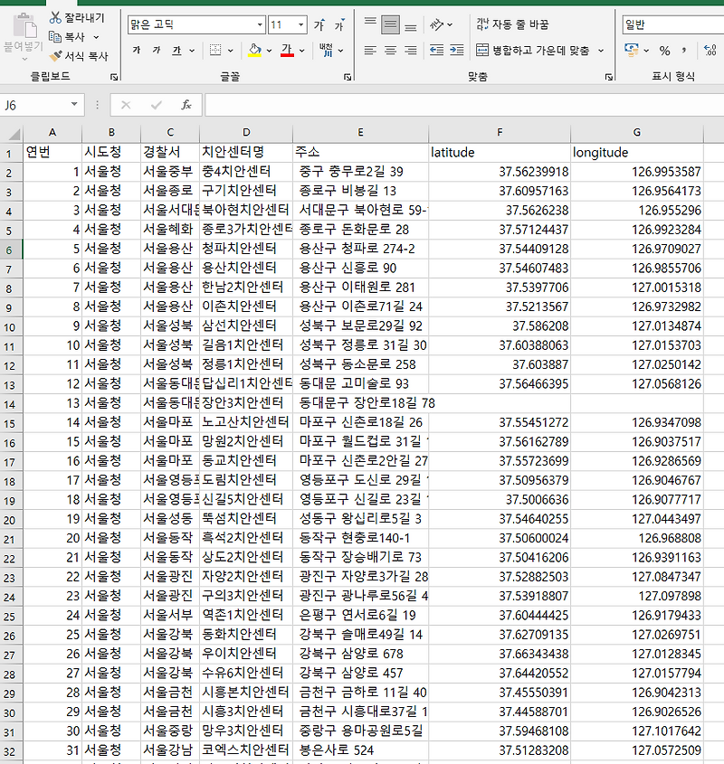Apply Percent Style from Number group
This screenshot has height=764, width=724.
(x=665, y=49)
